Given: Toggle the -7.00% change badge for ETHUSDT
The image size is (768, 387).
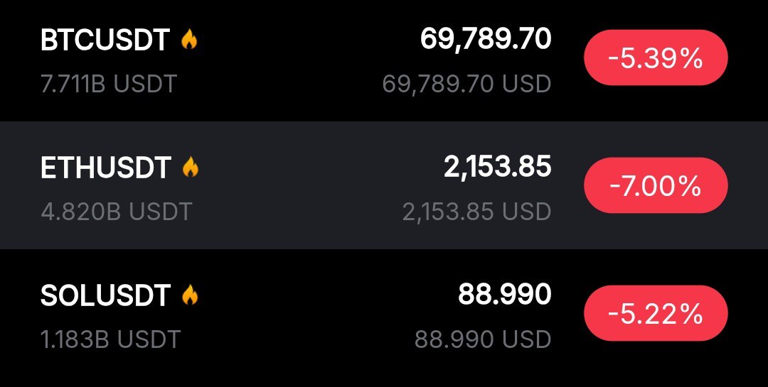Looking at the screenshot, I should (x=655, y=186).
